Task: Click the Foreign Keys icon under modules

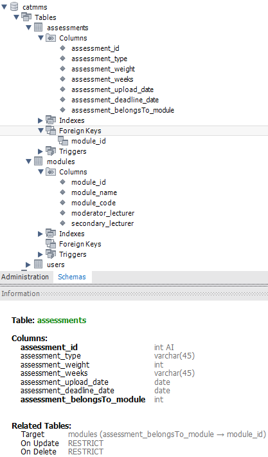Action: [51, 244]
